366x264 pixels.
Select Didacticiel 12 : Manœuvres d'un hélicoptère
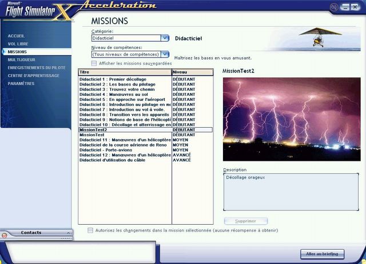click(x=146, y=155)
